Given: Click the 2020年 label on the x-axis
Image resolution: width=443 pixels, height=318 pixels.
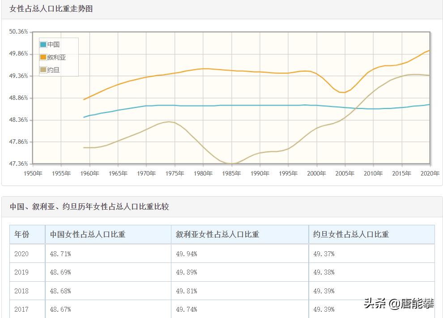Looking at the screenshot, I should tap(430, 173).
